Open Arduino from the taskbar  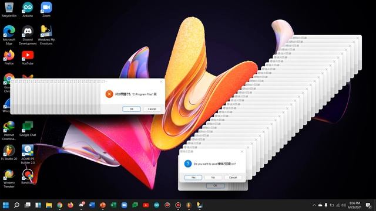tap(157, 205)
